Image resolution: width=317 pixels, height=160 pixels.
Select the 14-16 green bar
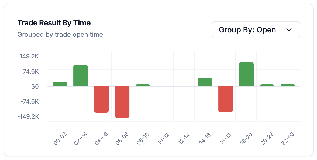[205, 82]
